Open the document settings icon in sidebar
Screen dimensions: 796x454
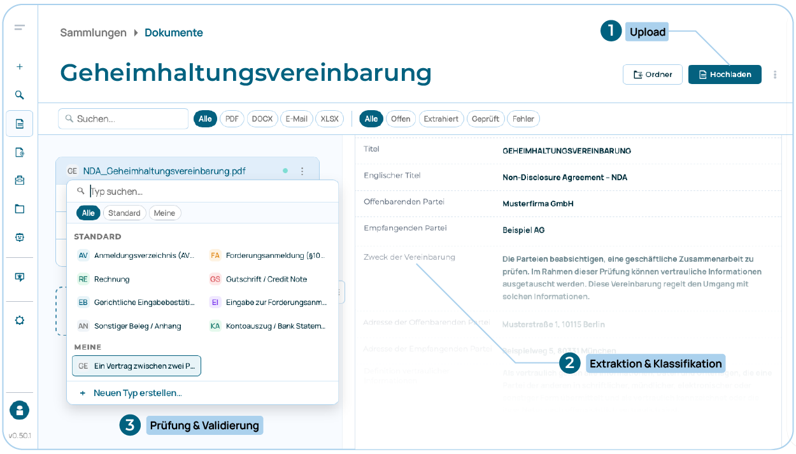click(20, 152)
